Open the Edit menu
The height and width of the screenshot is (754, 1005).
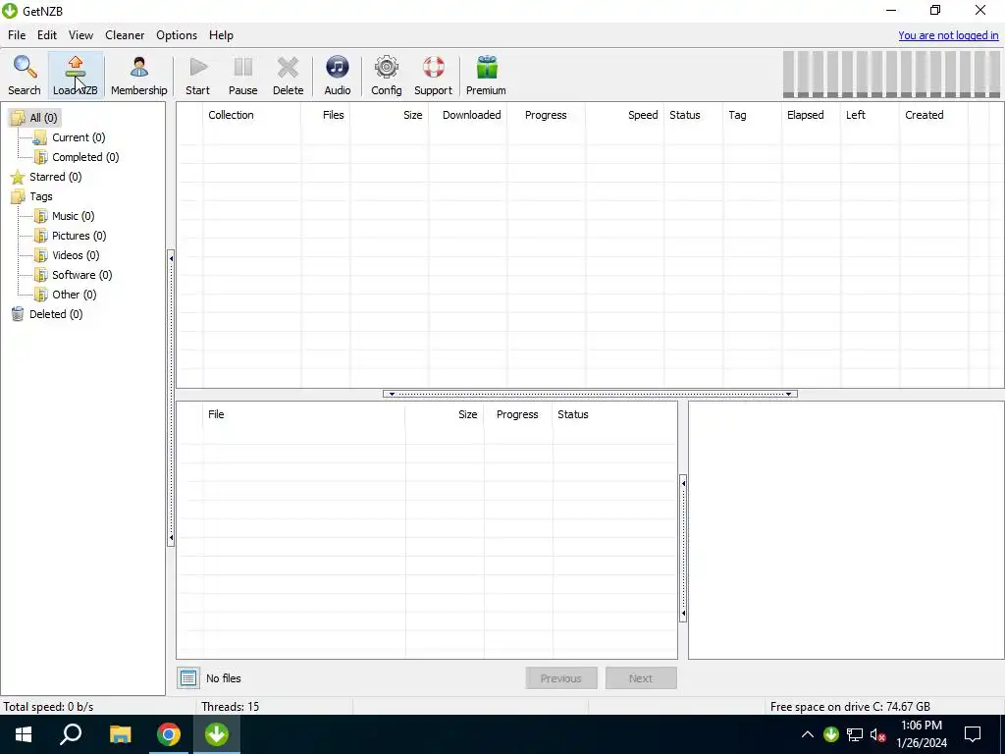coord(47,35)
